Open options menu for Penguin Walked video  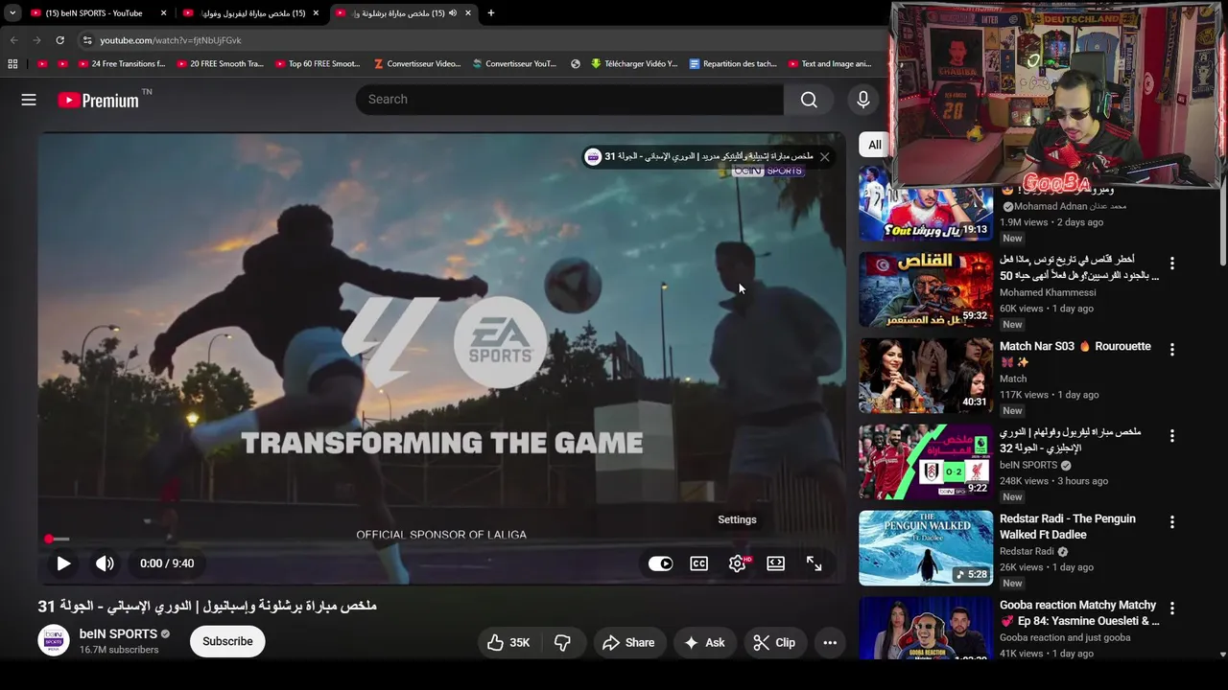(1171, 522)
